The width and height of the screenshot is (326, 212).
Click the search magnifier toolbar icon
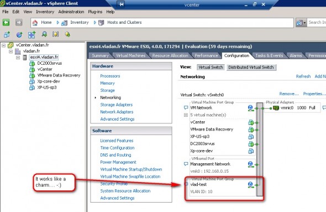44,34
